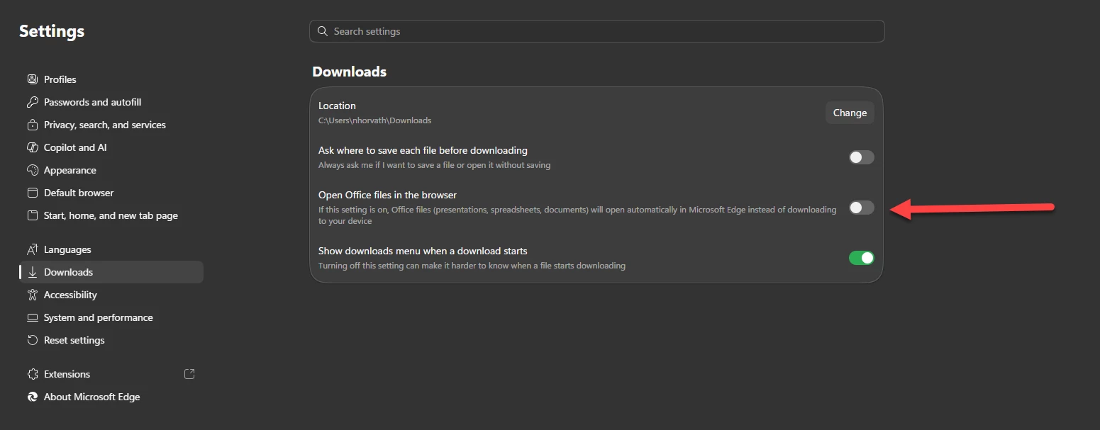Click the Edge logo icon beside About Microsoft Edge

[x=32, y=397]
